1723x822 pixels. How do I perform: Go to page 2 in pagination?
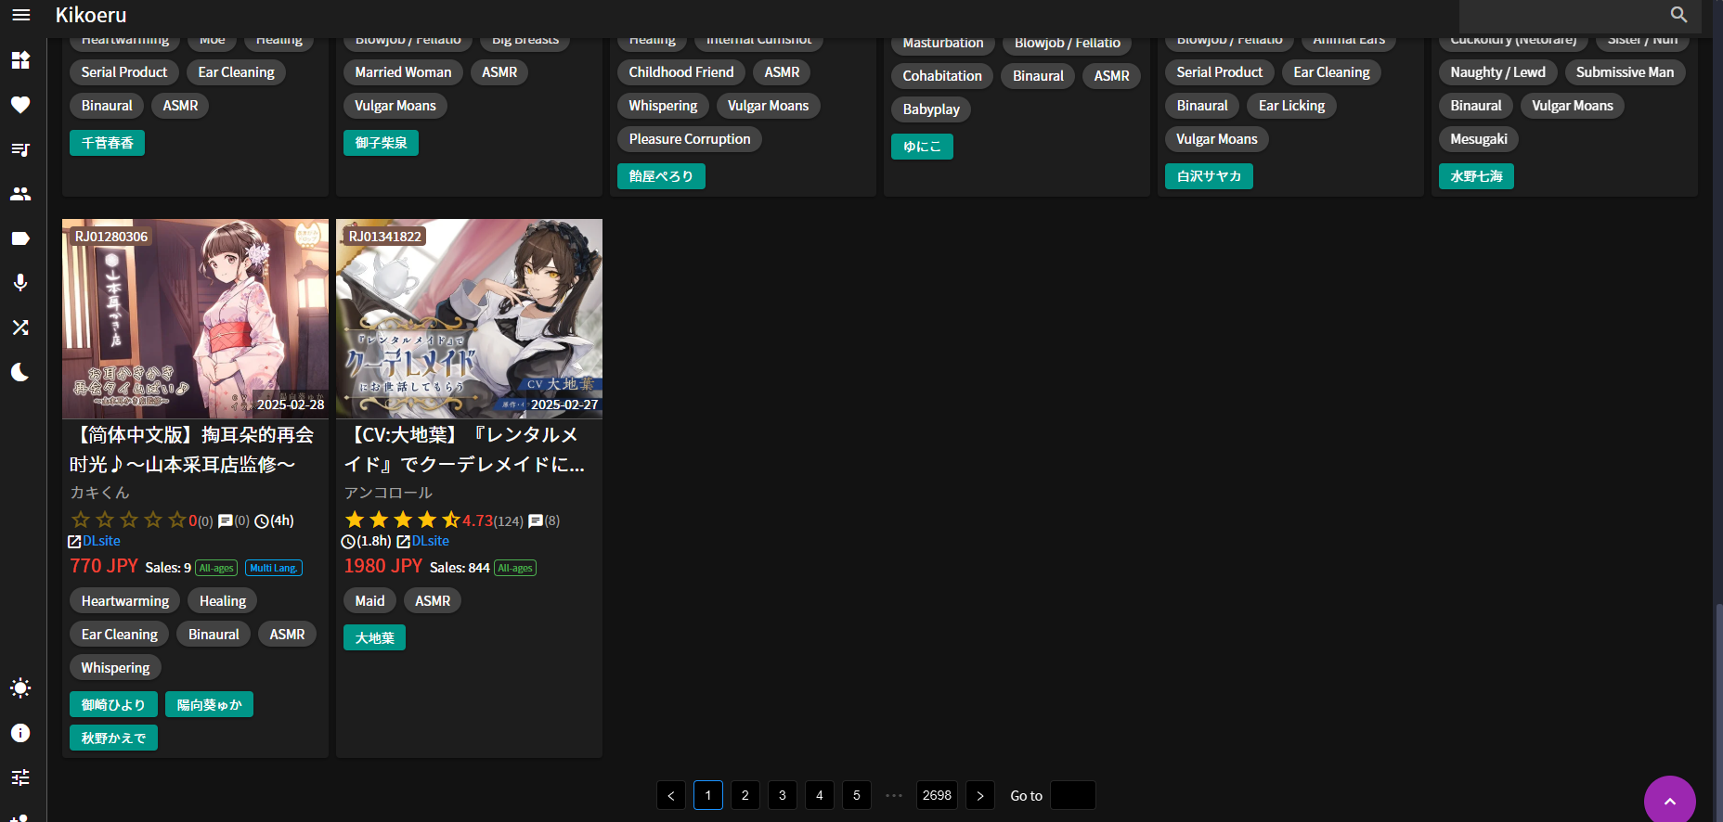[x=745, y=795]
